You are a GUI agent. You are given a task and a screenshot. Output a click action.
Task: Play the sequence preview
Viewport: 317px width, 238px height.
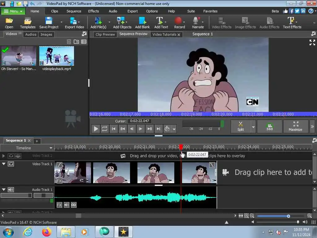click(x=96, y=129)
